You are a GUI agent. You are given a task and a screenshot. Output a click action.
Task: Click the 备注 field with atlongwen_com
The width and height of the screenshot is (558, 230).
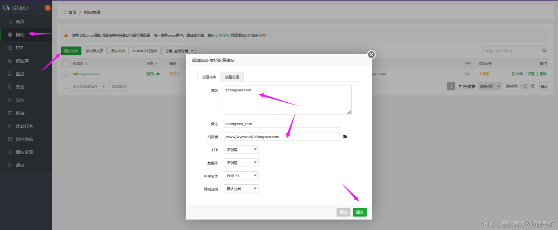(282, 123)
